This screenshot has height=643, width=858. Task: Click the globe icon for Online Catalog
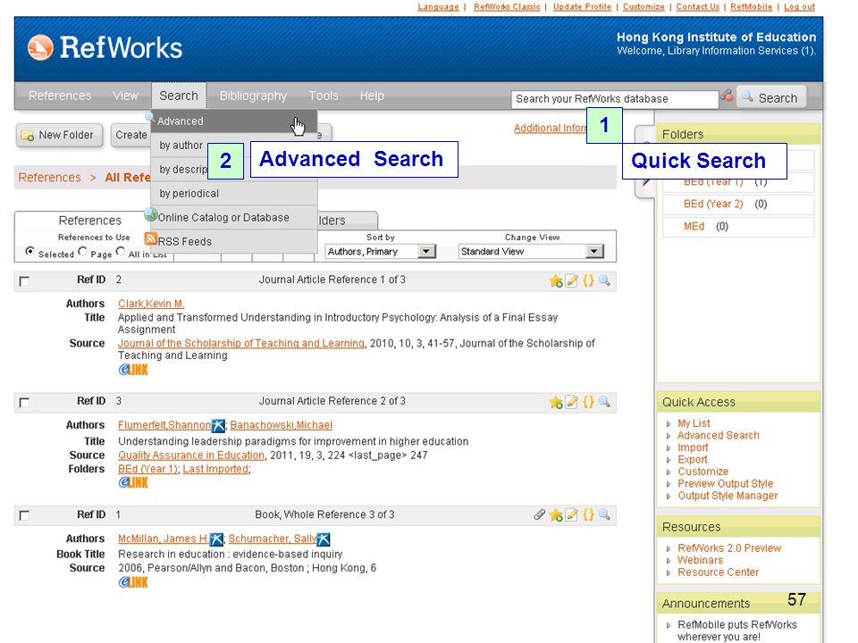(150, 215)
